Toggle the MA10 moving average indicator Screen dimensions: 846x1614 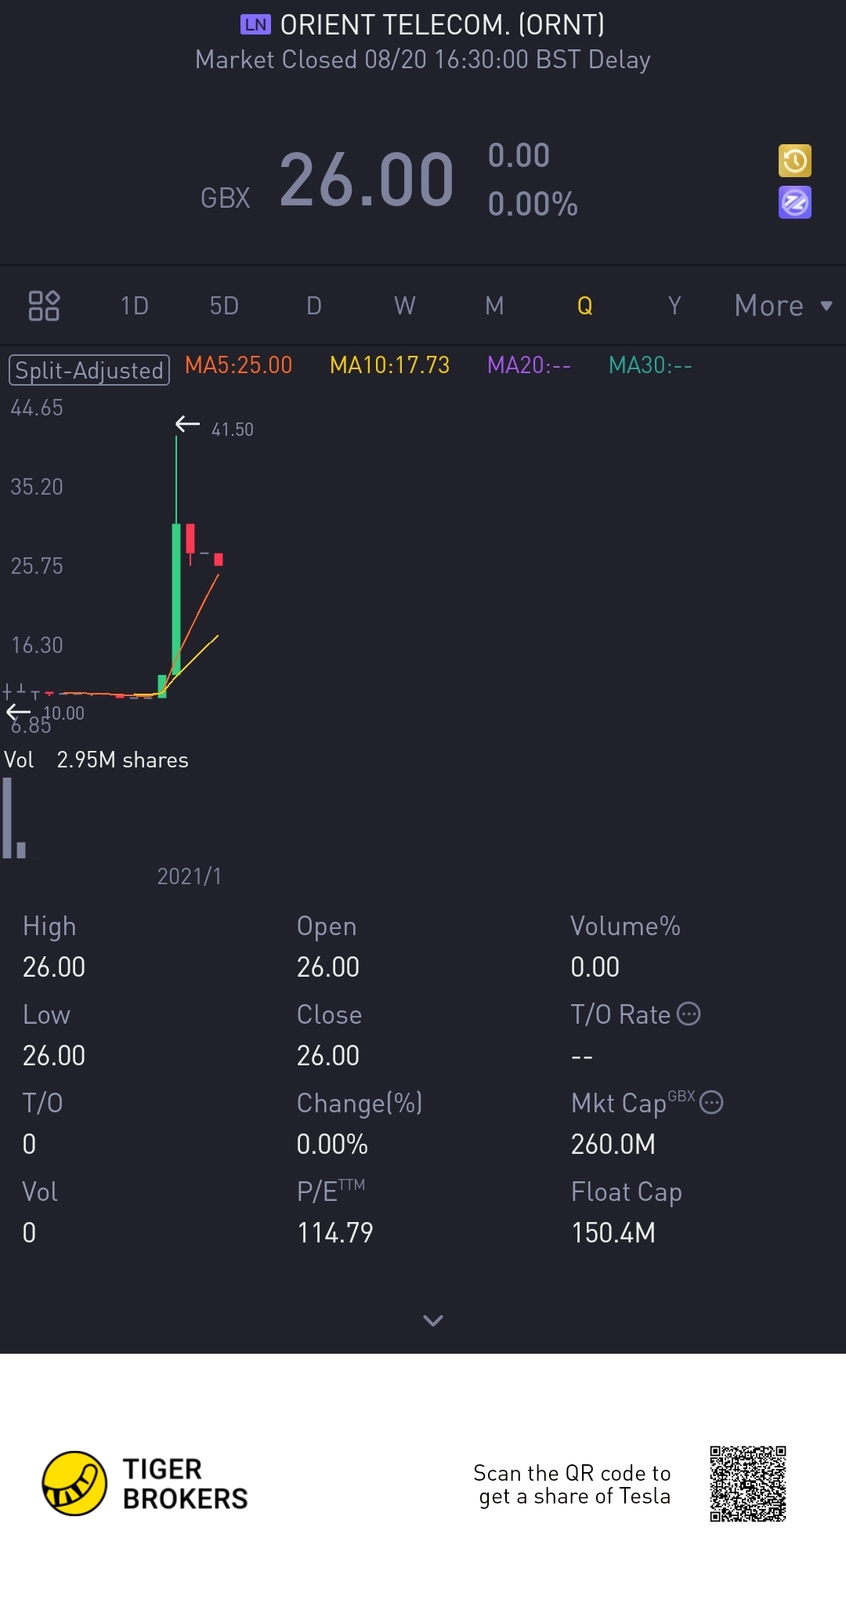click(389, 365)
